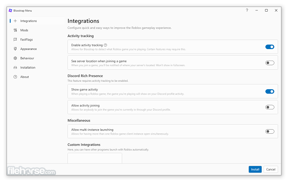Click the About info icon
This screenshot has height=182, width=288.
pos(15,77)
